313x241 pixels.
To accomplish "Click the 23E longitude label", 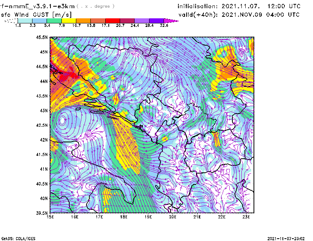I will (246, 217).
